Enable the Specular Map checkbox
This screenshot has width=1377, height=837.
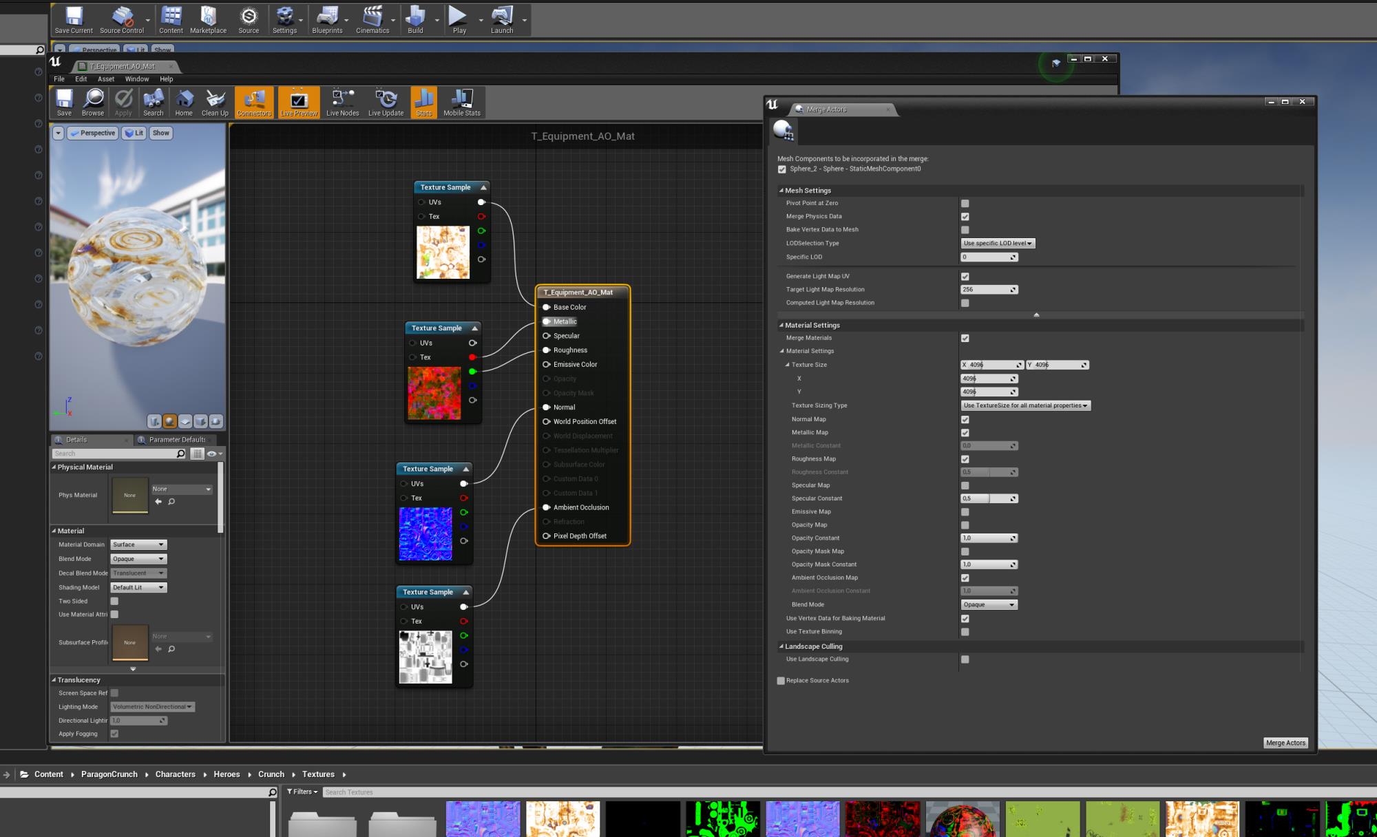click(x=965, y=485)
